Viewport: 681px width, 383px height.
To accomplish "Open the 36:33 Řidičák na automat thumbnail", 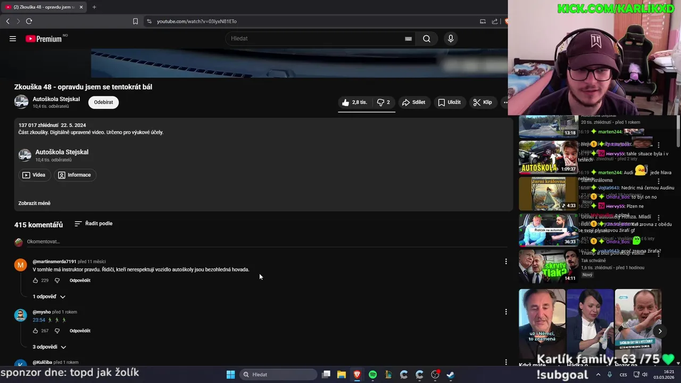I will (549, 230).
